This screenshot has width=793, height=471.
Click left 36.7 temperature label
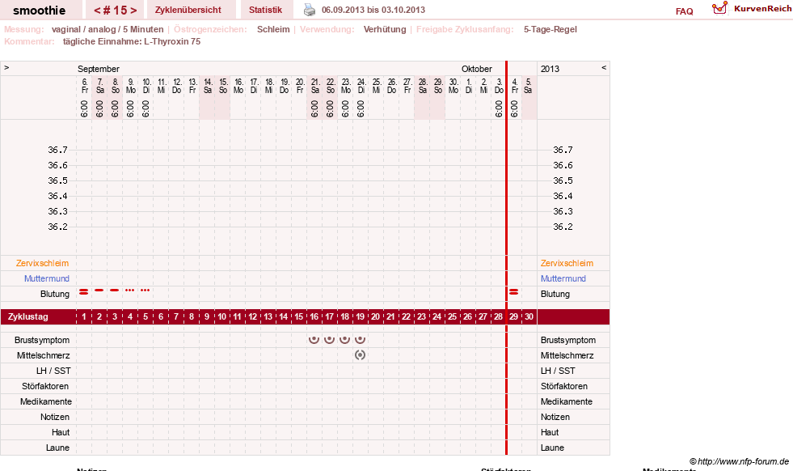[57, 150]
